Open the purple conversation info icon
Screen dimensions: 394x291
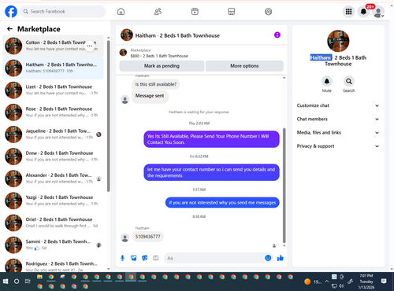[x=277, y=35]
